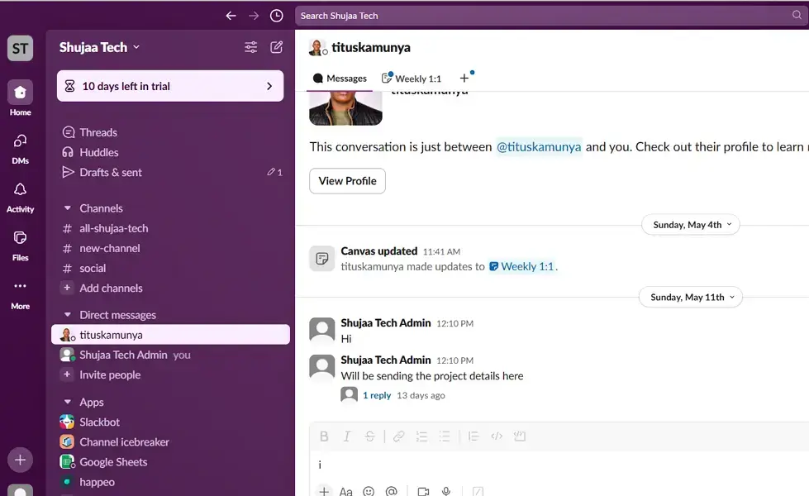Open the history clock icon
The width and height of the screenshot is (809, 496).
(x=277, y=16)
